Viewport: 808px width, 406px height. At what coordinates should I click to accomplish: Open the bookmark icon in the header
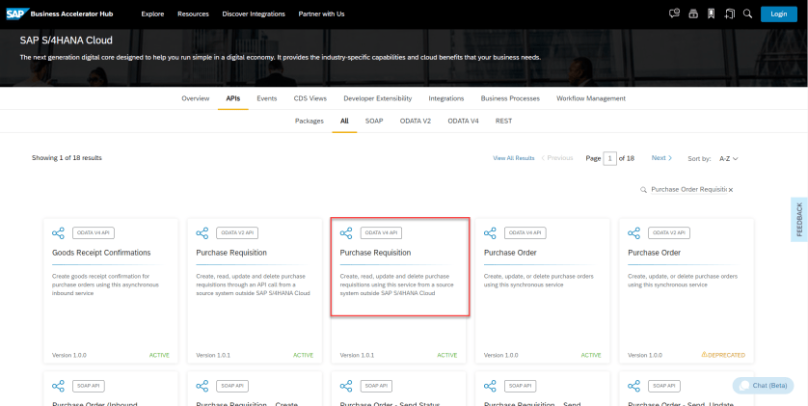(712, 14)
